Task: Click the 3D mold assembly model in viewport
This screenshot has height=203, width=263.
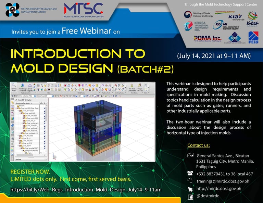Action: 97,128
